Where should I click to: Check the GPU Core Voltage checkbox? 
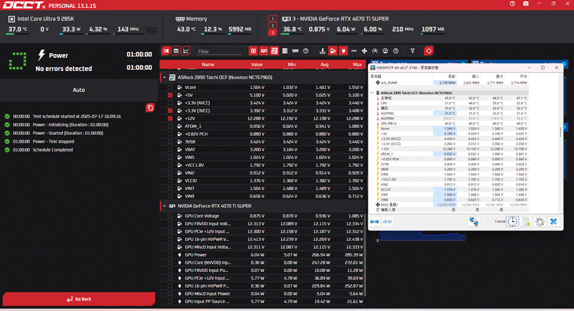point(170,216)
